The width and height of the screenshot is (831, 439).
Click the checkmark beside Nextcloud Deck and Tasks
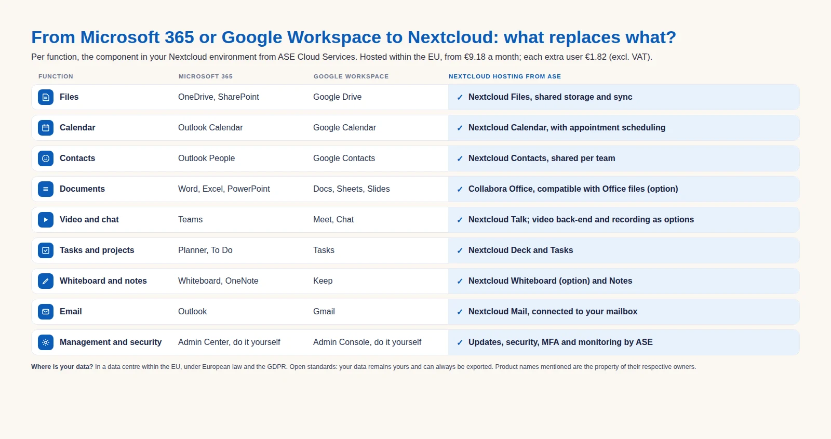click(x=460, y=250)
